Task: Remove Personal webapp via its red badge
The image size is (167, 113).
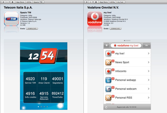Action: [113, 78]
